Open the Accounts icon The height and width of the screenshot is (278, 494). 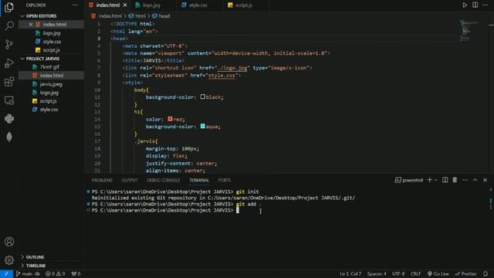click(9, 242)
